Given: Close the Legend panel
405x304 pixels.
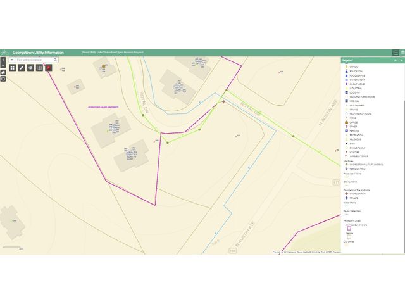Looking at the screenshot, I should (401, 60).
